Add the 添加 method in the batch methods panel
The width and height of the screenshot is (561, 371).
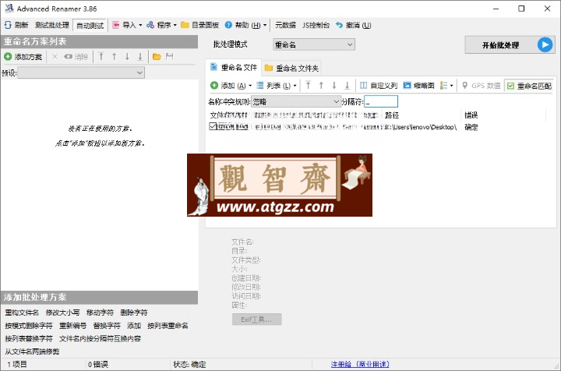(x=134, y=326)
